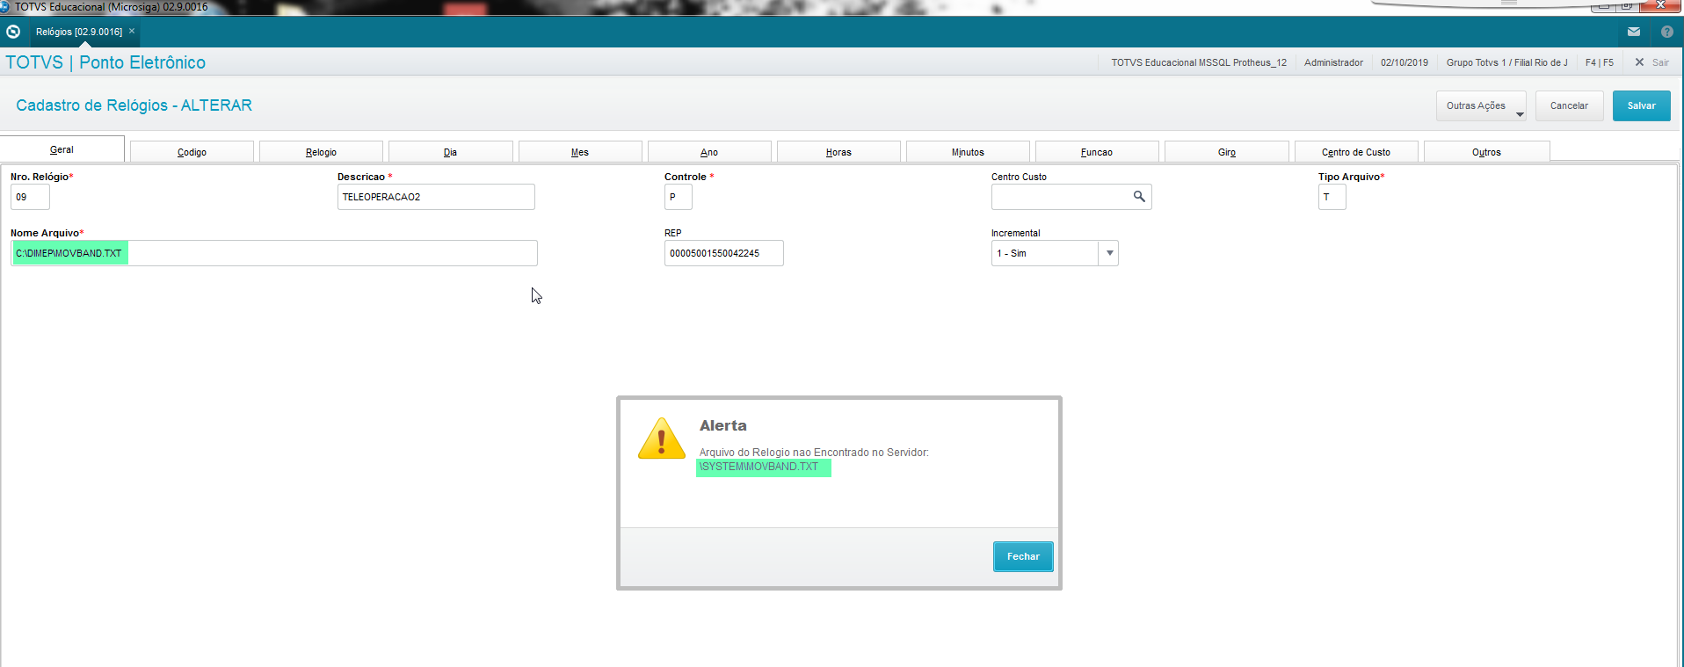Image resolution: width=1684 pixels, height=667 pixels.
Task: Click the F4 | F5 shortcut label
Action: click(1599, 62)
